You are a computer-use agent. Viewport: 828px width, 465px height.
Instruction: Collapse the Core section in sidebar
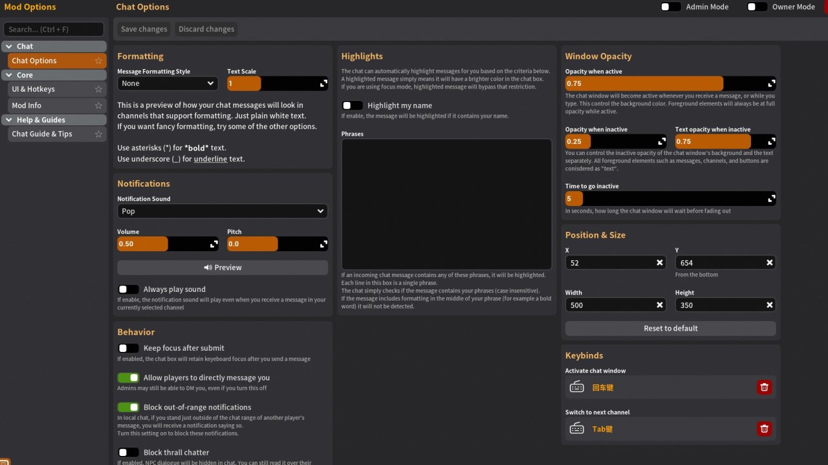click(54, 75)
